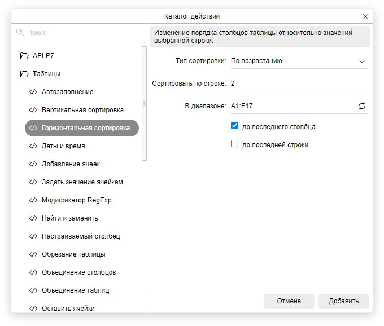Click the API P7 folder icon
This screenshot has width=384, height=326.
pos(24,56)
